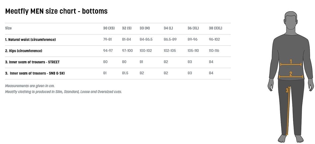
Task: Select the 38 (XXL) size column header
Action: pyautogui.click(x=216, y=28)
